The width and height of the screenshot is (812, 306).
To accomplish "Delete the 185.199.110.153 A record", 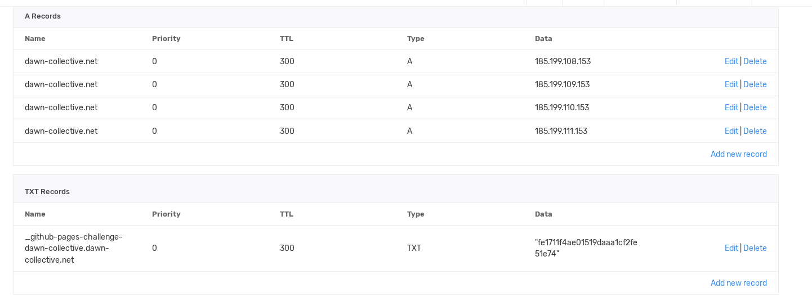I will [755, 107].
